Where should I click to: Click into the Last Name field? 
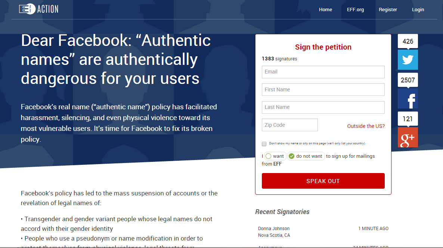(323, 107)
